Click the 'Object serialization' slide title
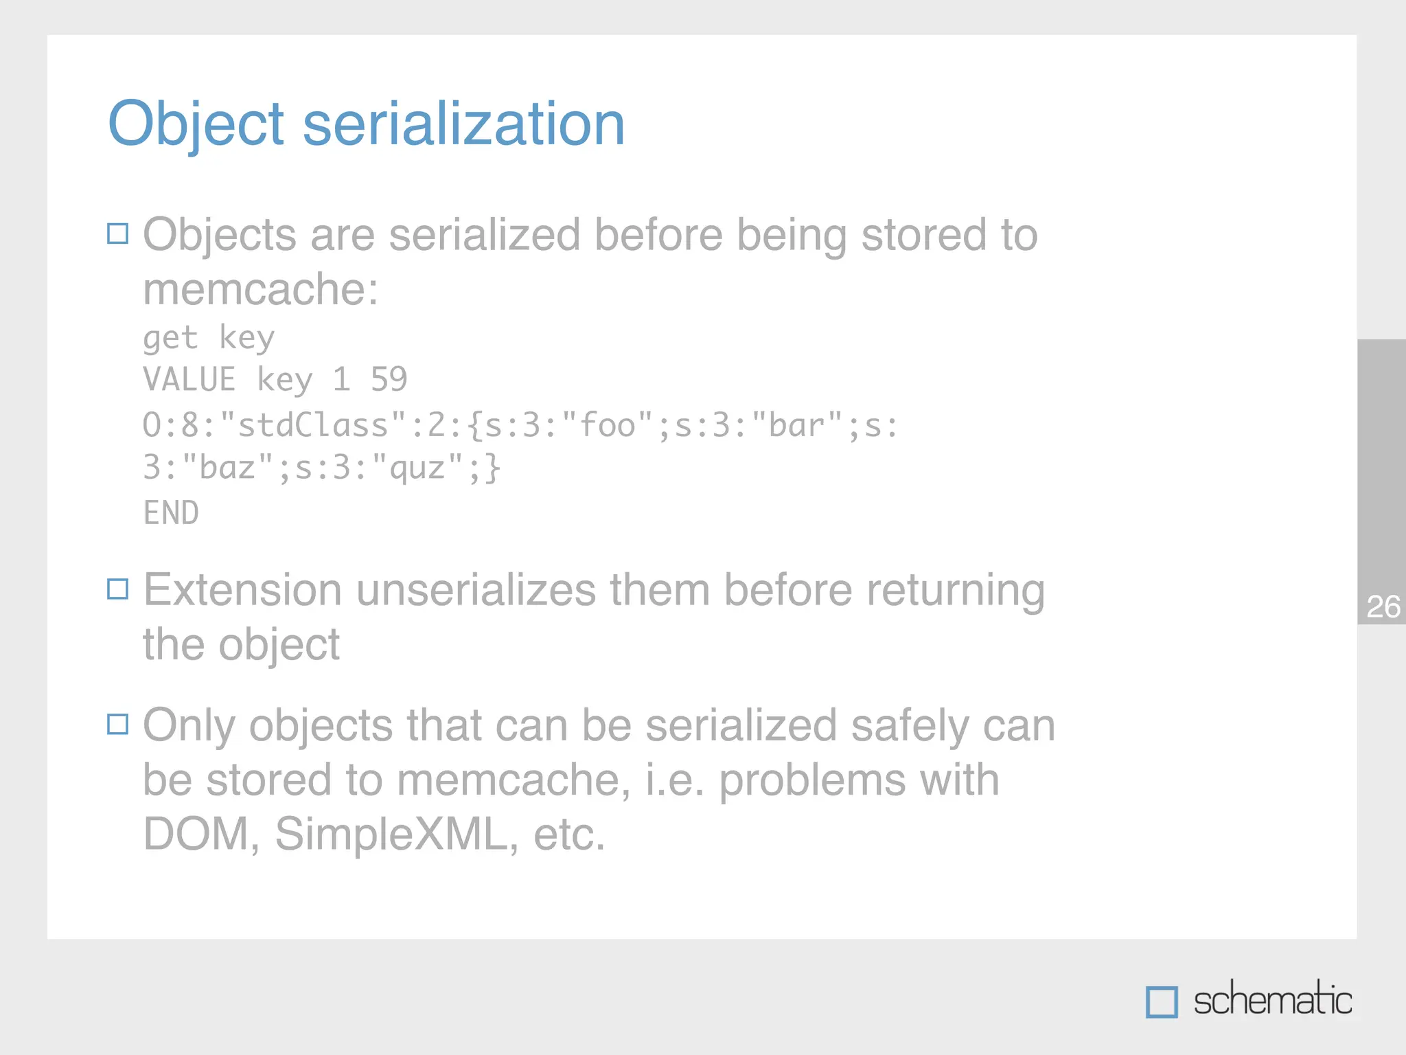This screenshot has width=1406, height=1055. [x=366, y=124]
